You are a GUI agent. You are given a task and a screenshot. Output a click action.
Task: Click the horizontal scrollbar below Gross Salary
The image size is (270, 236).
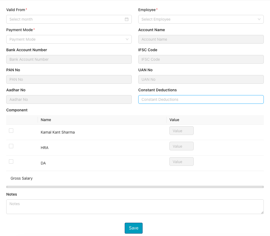click(135, 187)
